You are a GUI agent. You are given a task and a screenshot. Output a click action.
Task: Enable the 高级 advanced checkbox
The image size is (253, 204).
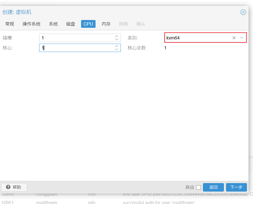click(x=198, y=187)
